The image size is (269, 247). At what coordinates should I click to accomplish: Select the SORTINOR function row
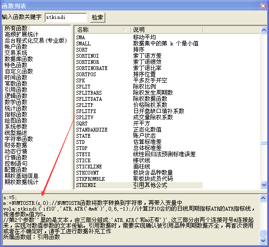tap(139, 62)
